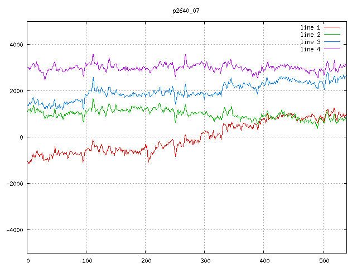Select the "line 1" legend label
Viewport: 357px width, 268px height.
coord(311,27)
